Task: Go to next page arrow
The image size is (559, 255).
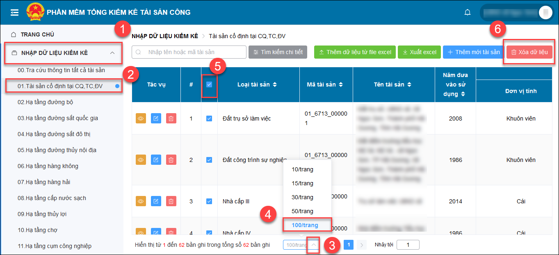Action: [361, 245]
